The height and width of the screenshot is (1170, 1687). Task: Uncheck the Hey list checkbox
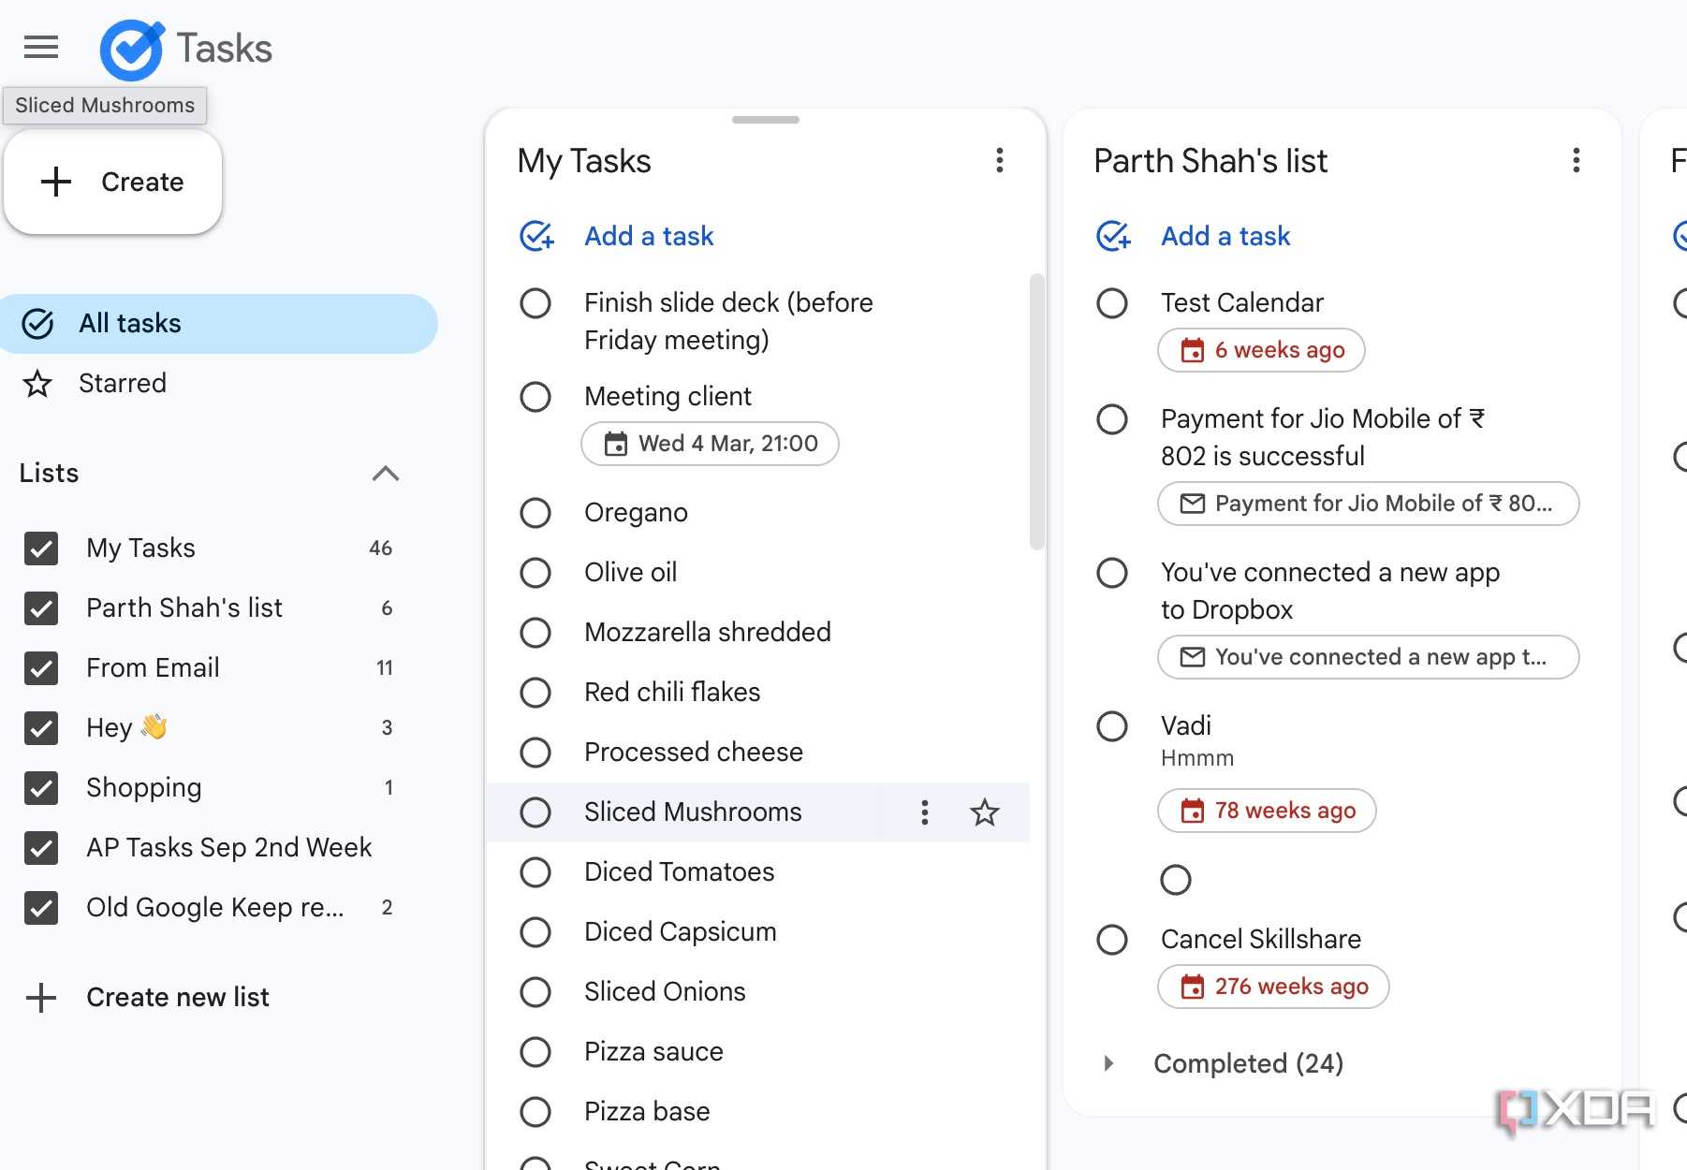pos(41,728)
